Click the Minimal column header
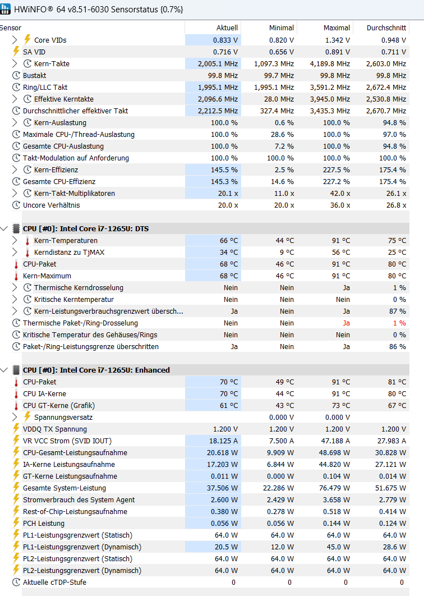This screenshot has height=596, width=424. tap(269, 27)
